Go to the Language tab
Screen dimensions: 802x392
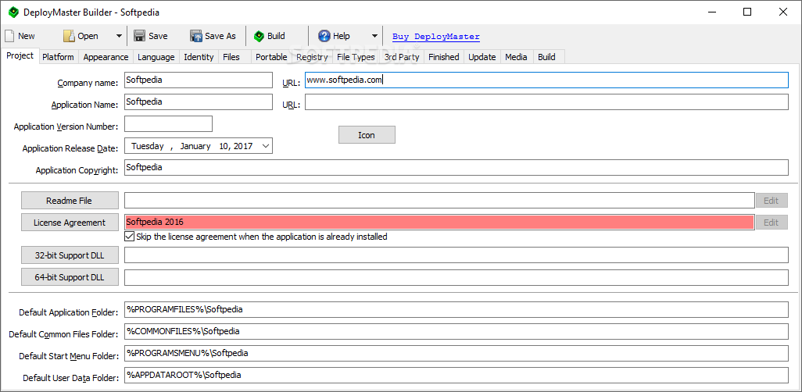(x=156, y=57)
